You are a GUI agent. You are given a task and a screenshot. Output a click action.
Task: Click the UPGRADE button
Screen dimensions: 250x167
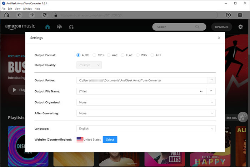(222, 27)
